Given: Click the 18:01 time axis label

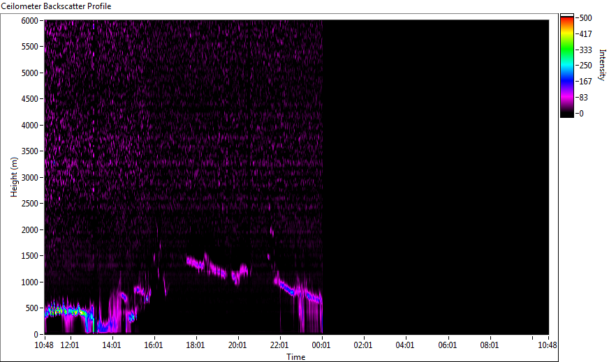Looking at the screenshot, I should pyautogui.click(x=196, y=345).
